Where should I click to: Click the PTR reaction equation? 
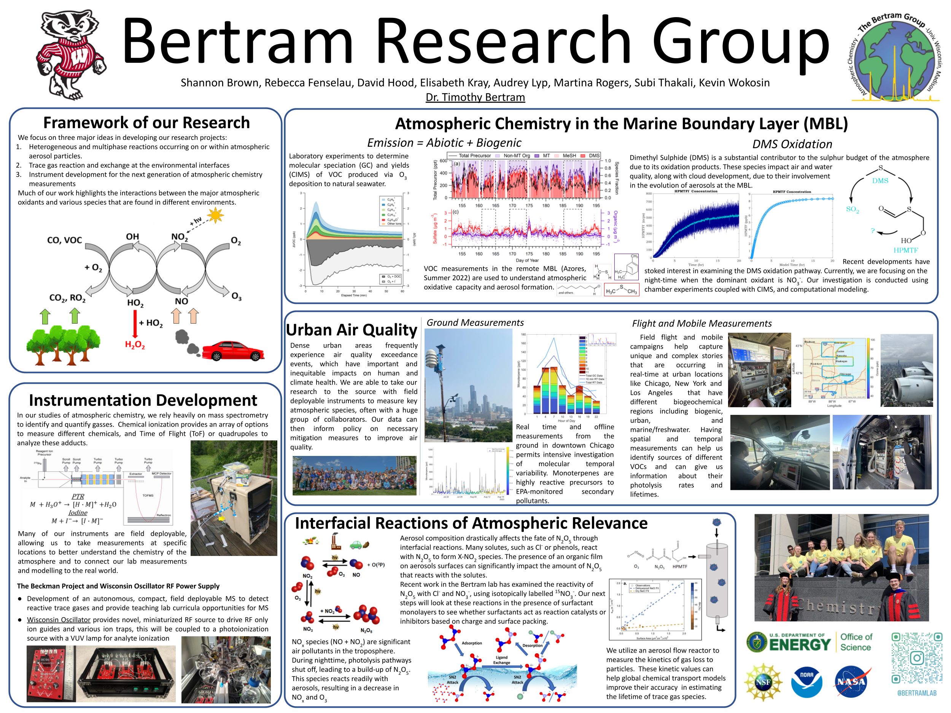(73, 504)
